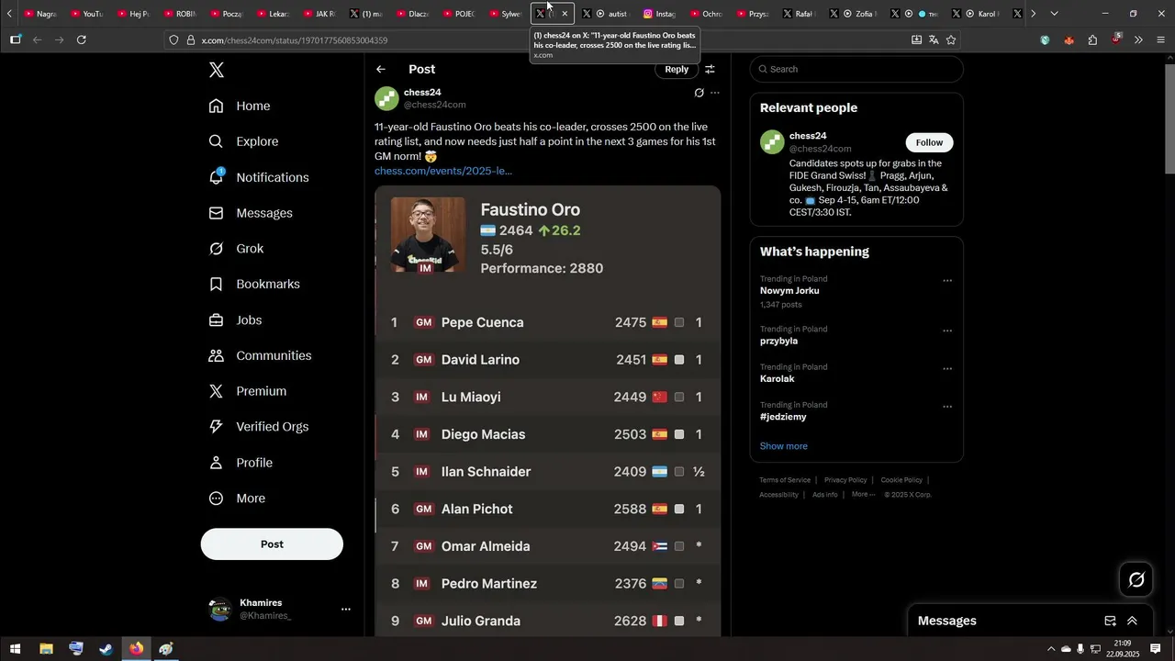Viewport: 1175px width, 661px height.
Task: Reload the page using browser refresh
Action: point(82,39)
